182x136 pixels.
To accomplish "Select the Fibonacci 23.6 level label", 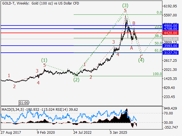I will [158, 27].
